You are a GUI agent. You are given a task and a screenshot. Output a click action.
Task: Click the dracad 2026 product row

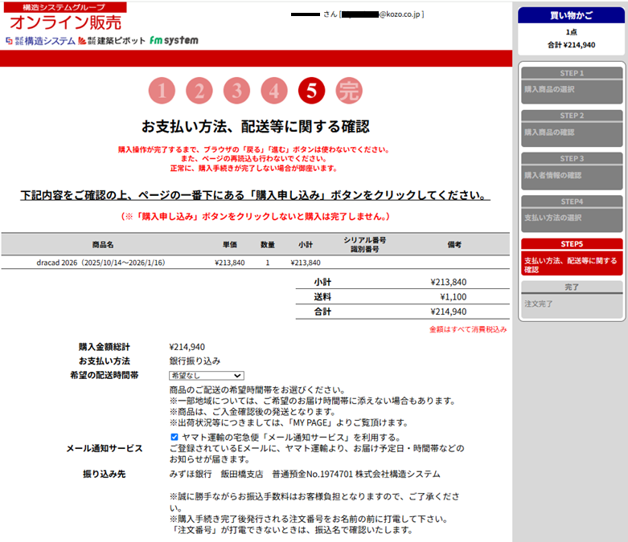pyautogui.click(x=101, y=263)
